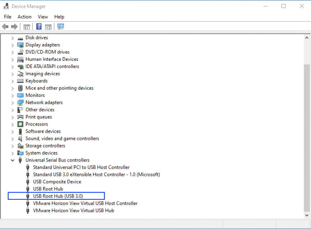311x229 pixels.
Task: Expand the Disk drives tree node
Action: [12, 37]
